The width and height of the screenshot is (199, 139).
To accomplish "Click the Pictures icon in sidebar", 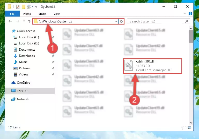I will (x=16, y=68).
